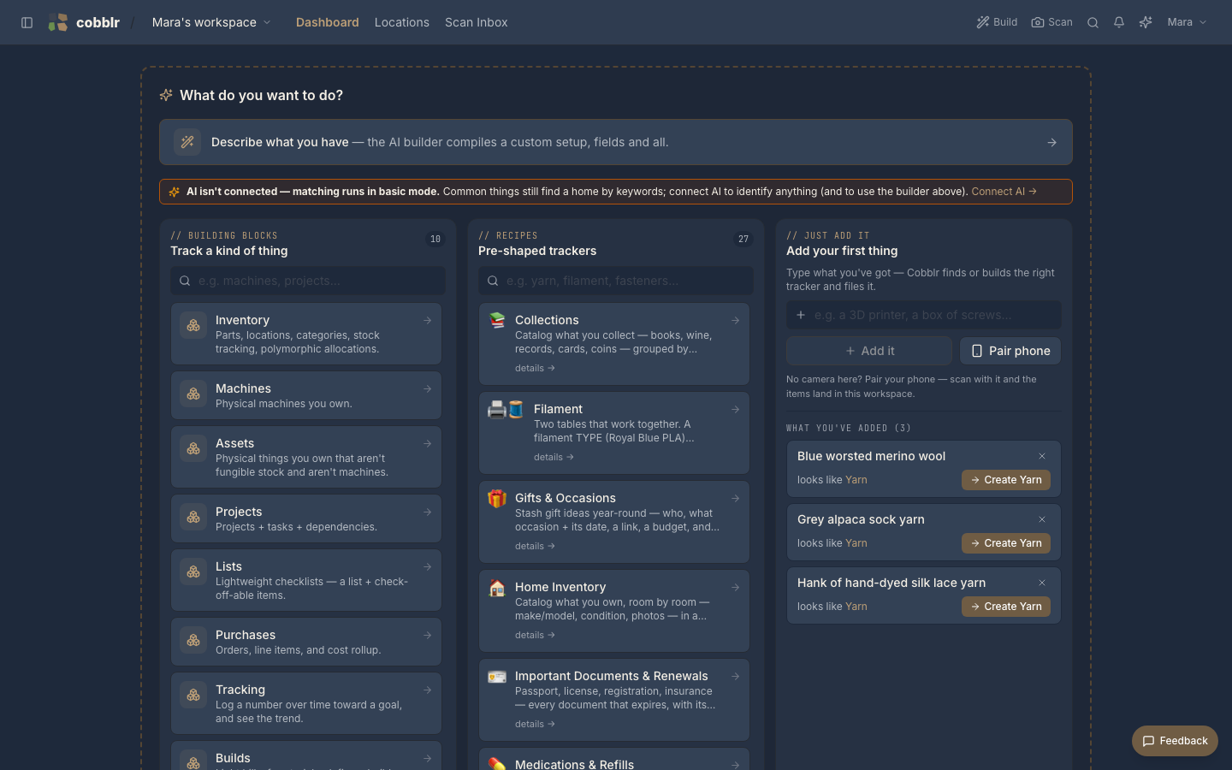Click the Home Inventory house icon
Image resolution: width=1232 pixels, height=770 pixels.
(497, 587)
